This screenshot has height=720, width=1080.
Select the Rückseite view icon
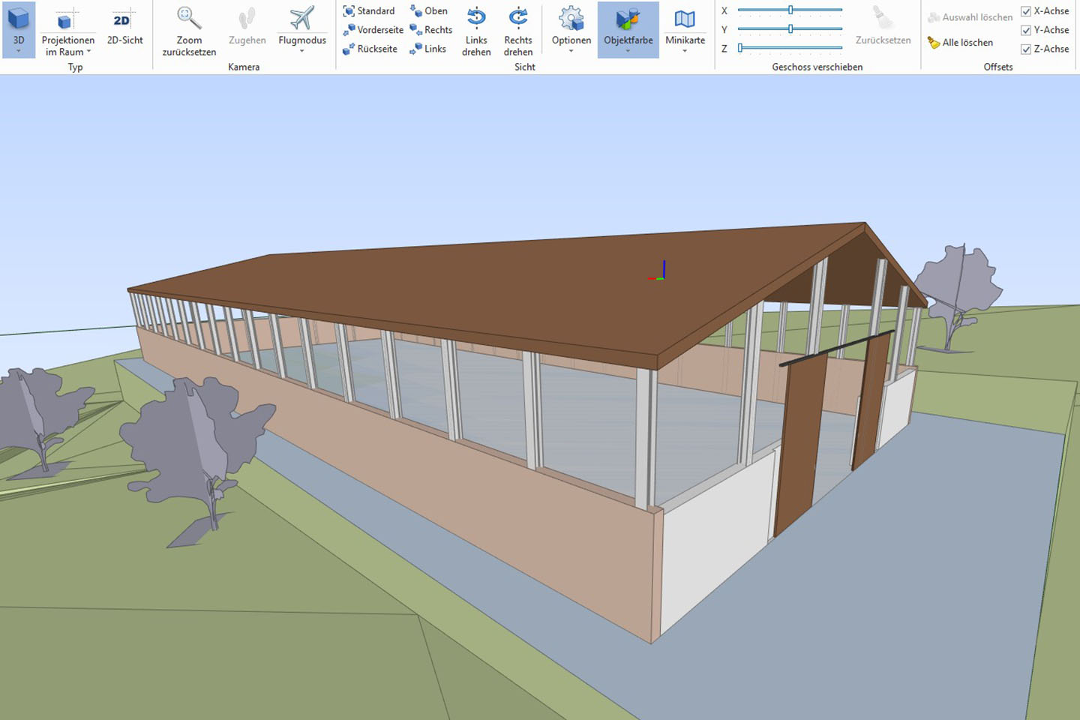click(371, 48)
